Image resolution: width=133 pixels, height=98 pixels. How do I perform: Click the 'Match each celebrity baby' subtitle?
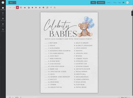(x=69, y=39)
